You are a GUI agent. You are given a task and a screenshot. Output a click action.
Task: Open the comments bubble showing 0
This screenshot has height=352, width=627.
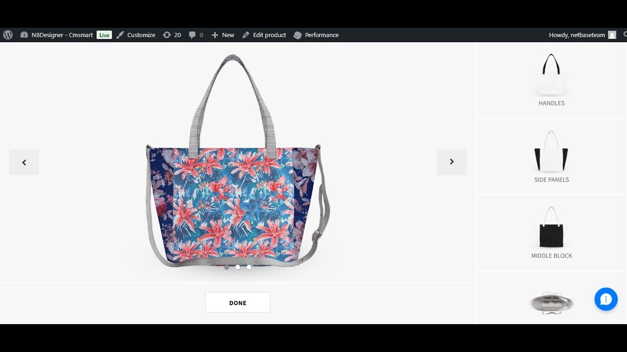pyautogui.click(x=196, y=35)
